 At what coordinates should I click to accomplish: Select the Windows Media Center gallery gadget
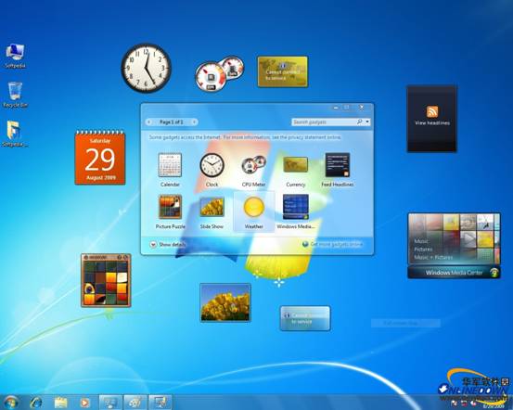[295, 211]
